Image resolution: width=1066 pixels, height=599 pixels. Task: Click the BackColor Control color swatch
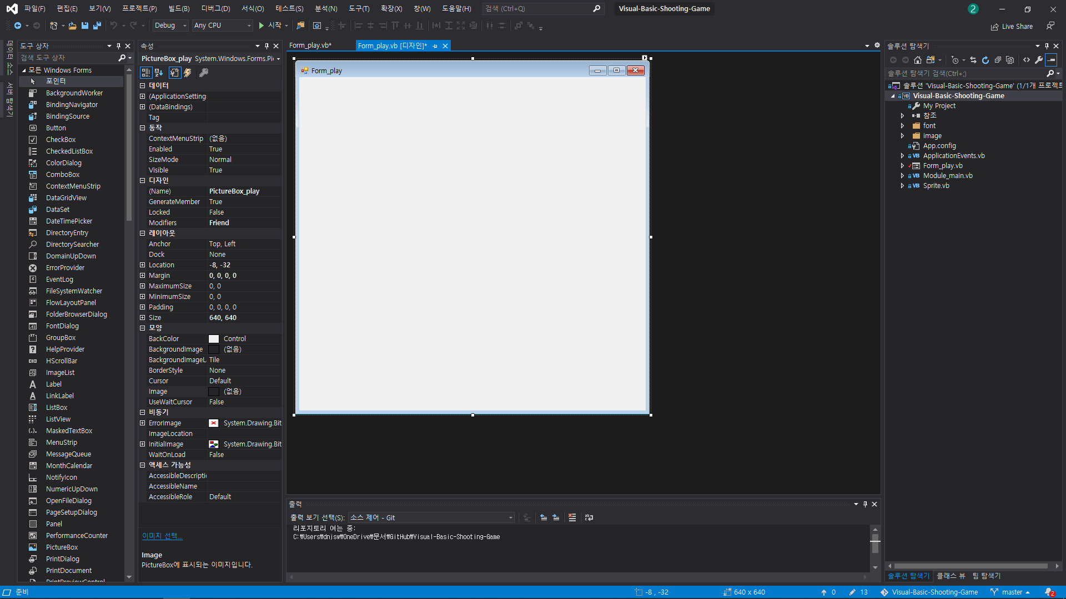tap(214, 339)
